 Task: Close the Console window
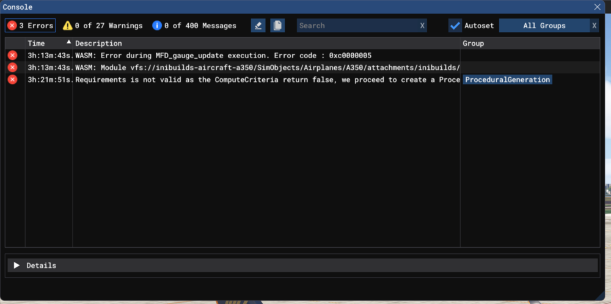tap(597, 7)
